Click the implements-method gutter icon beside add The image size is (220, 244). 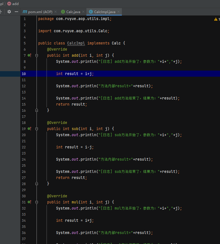(29, 55)
